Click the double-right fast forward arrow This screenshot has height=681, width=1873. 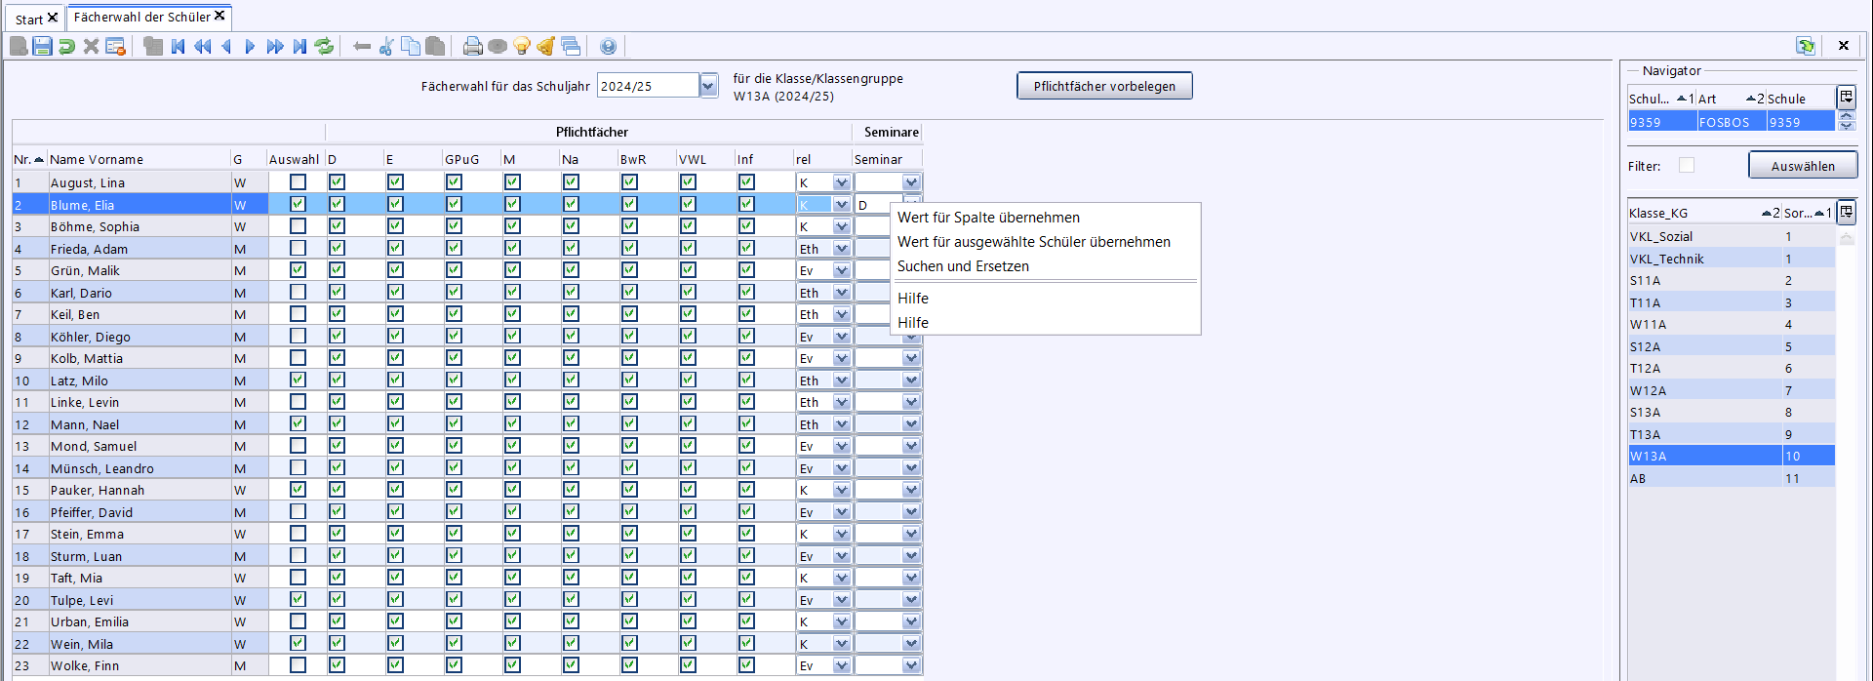pyautogui.click(x=275, y=46)
